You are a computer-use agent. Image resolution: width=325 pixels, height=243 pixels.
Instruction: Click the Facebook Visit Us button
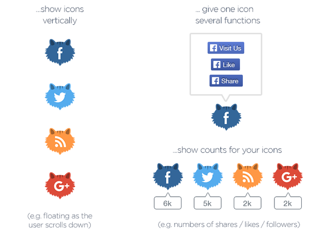pyautogui.click(x=226, y=48)
